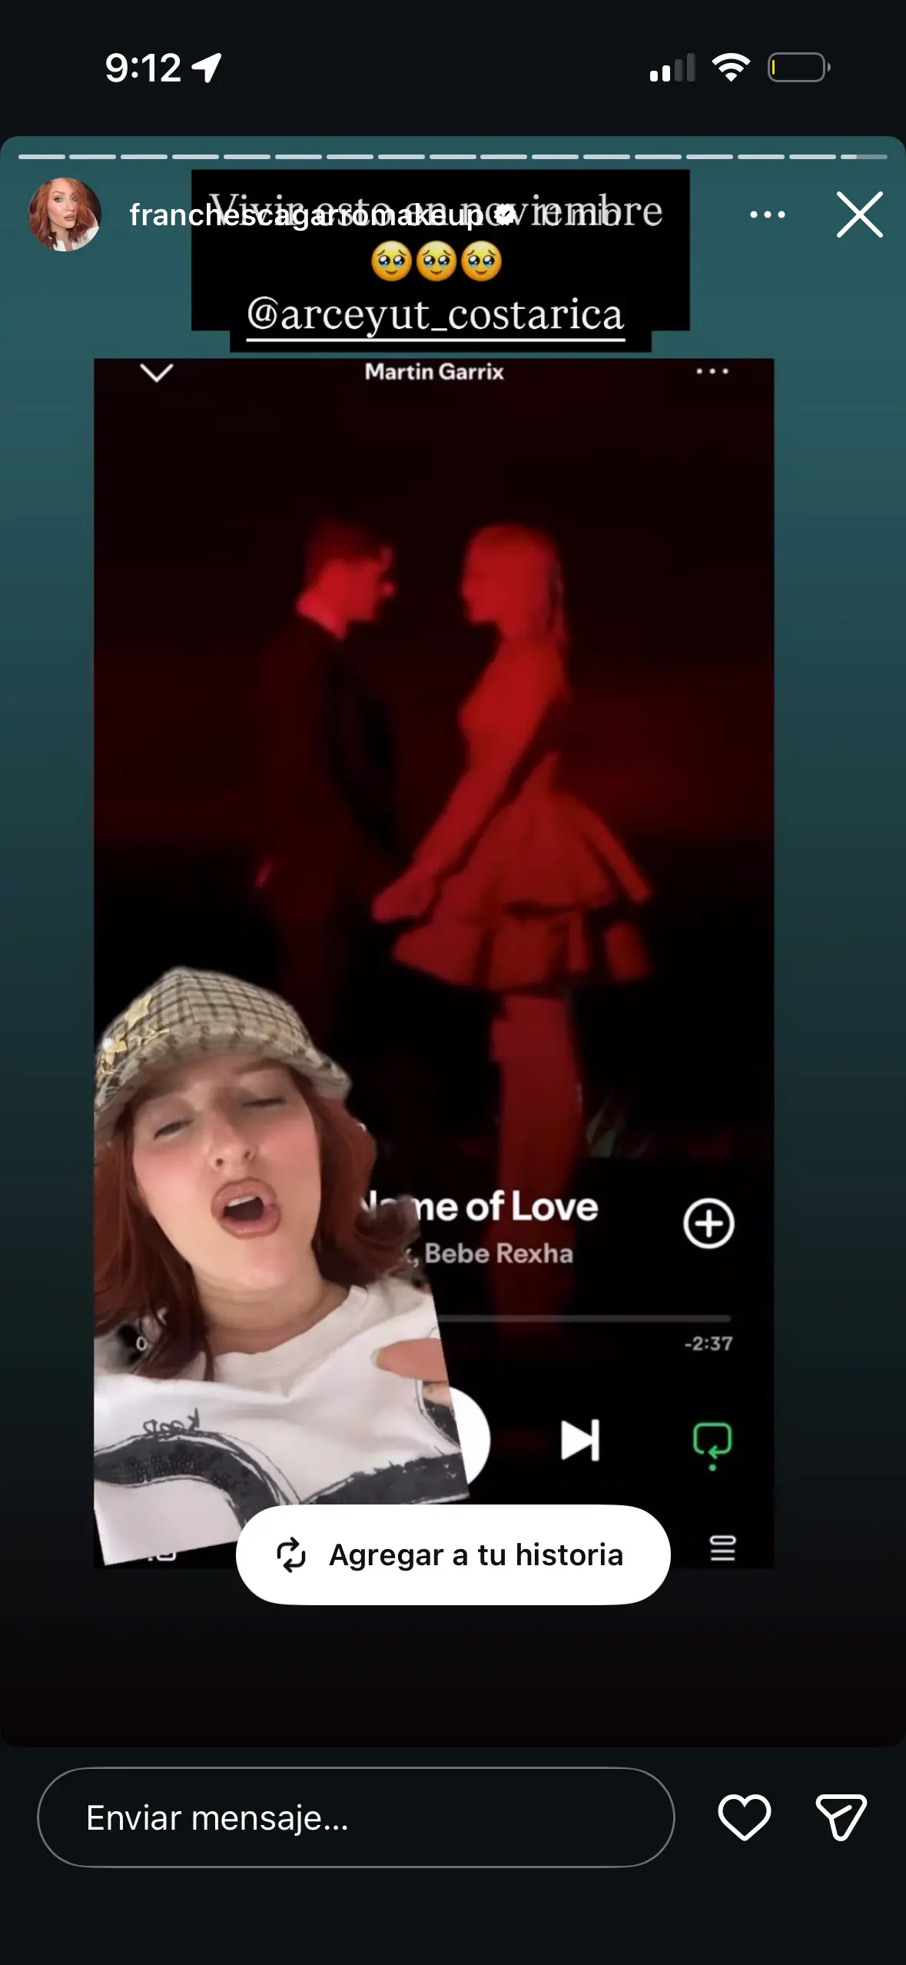
Task: Tap the Wi-Fi icon in status bar
Action: [731, 68]
